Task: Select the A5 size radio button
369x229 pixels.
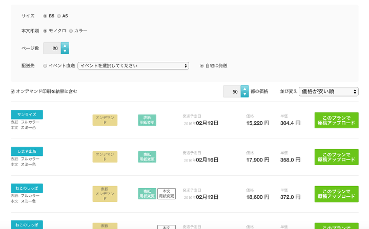Action: coord(59,16)
